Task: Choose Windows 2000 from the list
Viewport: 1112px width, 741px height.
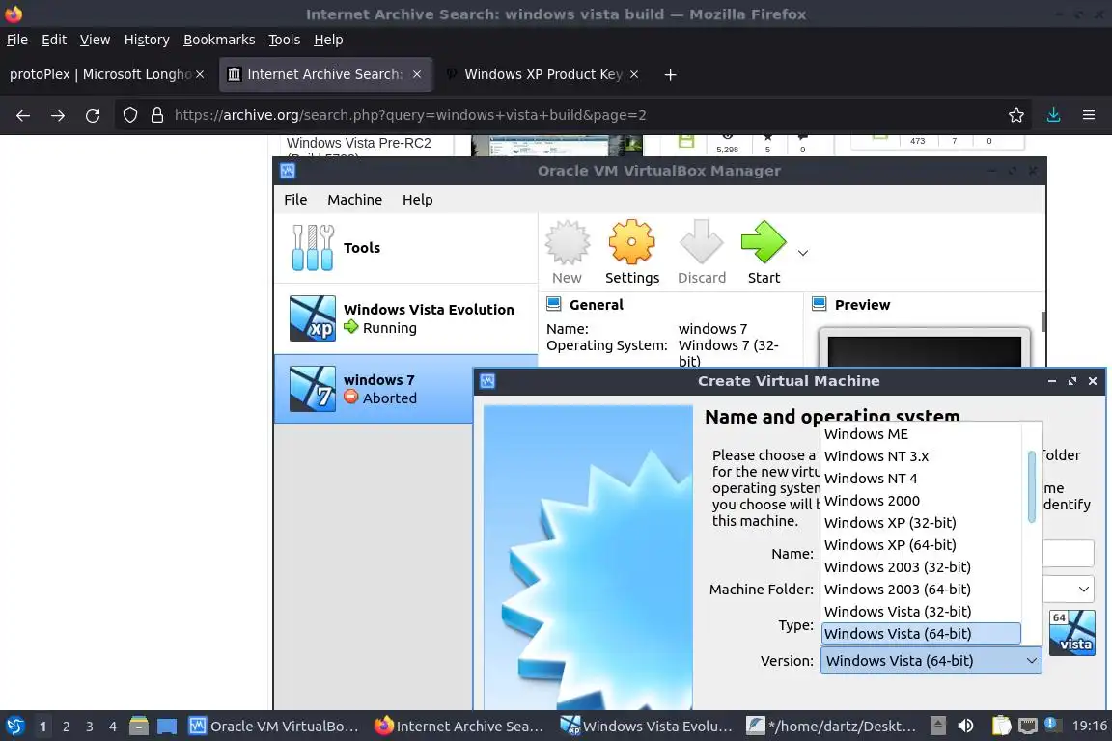Action: pyautogui.click(x=921, y=501)
